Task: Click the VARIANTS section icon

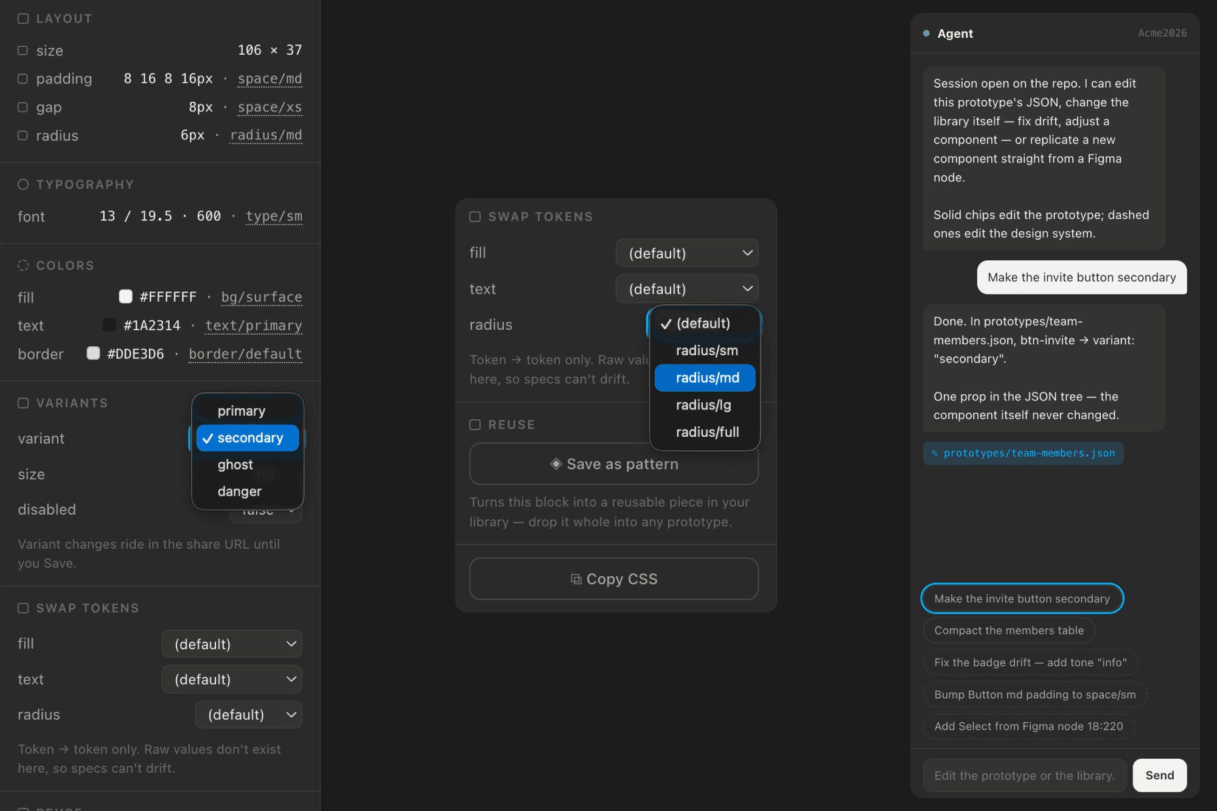Action: 23,403
